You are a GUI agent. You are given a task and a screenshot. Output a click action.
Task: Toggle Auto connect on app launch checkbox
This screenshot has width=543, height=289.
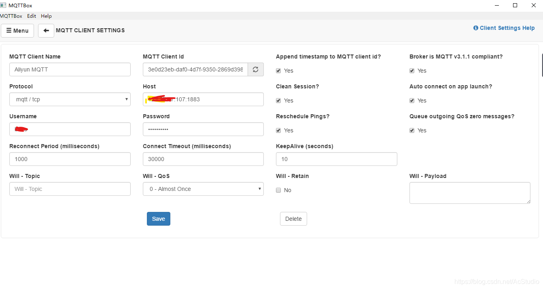[x=412, y=101]
